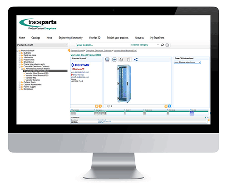This screenshot has height=190, width=227.
Task: Click the magnifier search icon
Action: [x=162, y=45]
